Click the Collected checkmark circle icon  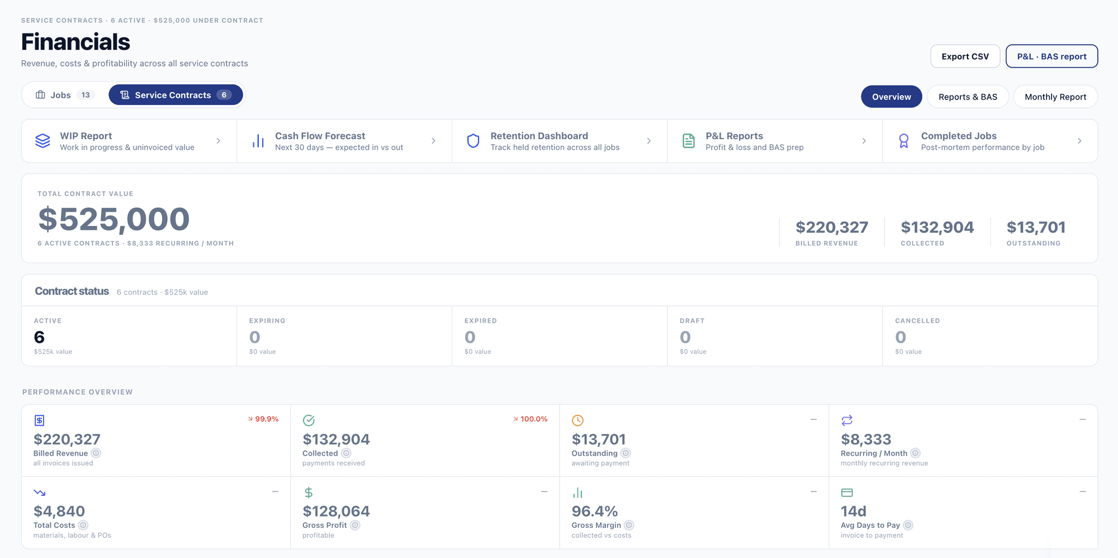coord(309,420)
